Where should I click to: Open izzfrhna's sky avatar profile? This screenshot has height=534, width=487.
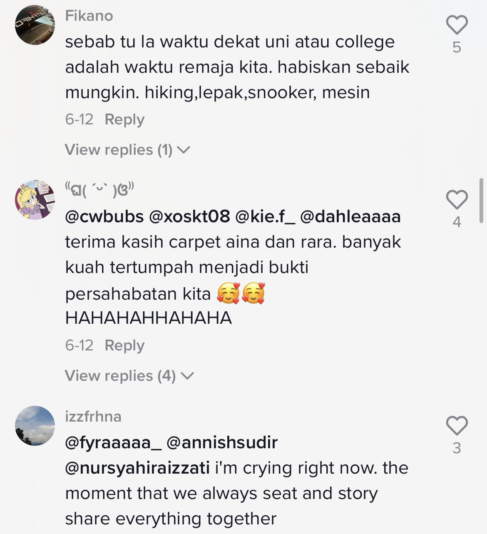coord(35,426)
